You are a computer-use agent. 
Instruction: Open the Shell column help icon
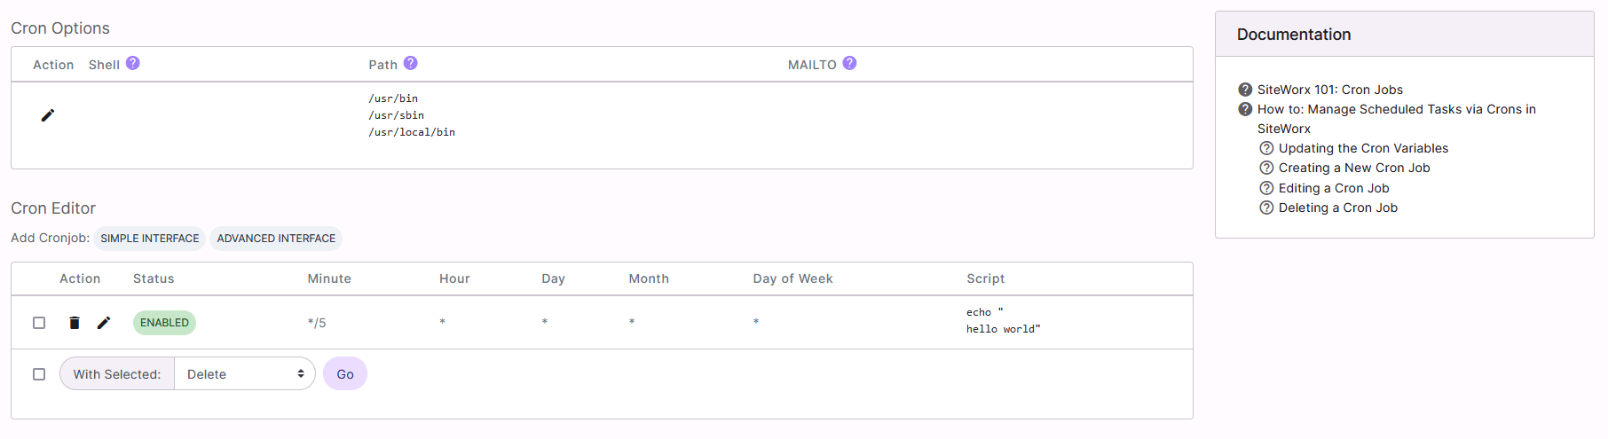[x=132, y=63]
